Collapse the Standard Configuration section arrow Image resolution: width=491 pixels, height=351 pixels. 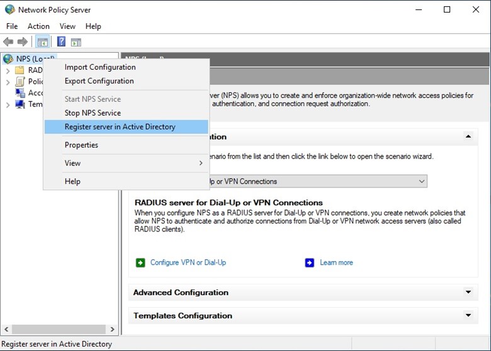point(468,136)
